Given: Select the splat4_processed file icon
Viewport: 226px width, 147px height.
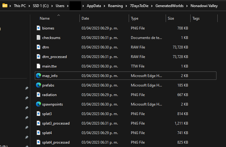Looking at the screenshot, I should pos(38,142).
